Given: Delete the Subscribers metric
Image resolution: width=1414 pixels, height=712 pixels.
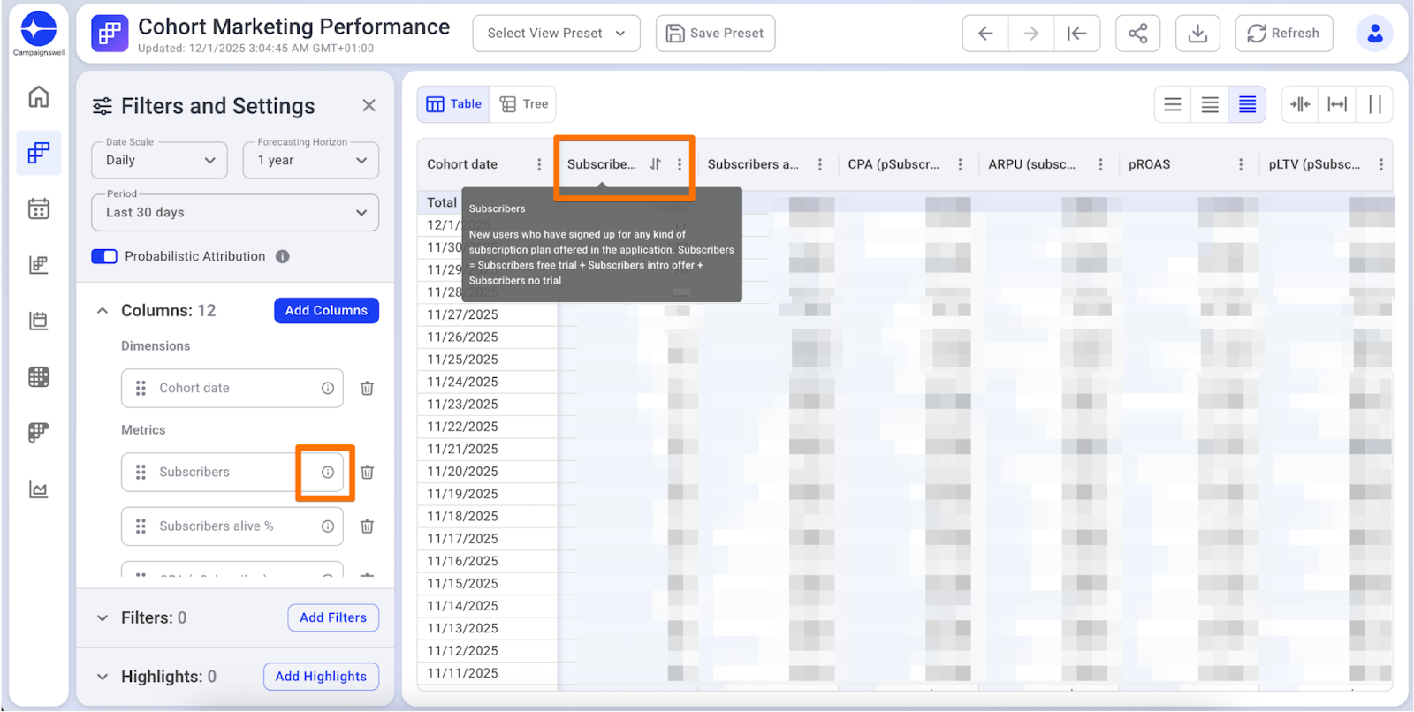Looking at the screenshot, I should [x=367, y=473].
